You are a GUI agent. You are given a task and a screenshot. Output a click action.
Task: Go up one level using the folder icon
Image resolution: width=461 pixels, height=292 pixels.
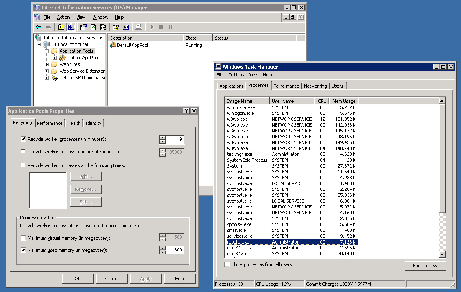(x=61, y=27)
